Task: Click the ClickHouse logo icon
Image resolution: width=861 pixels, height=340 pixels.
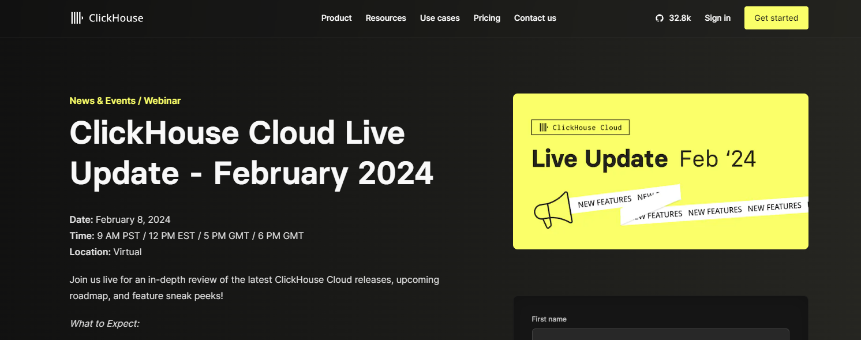Action: click(x=77, y=18)
